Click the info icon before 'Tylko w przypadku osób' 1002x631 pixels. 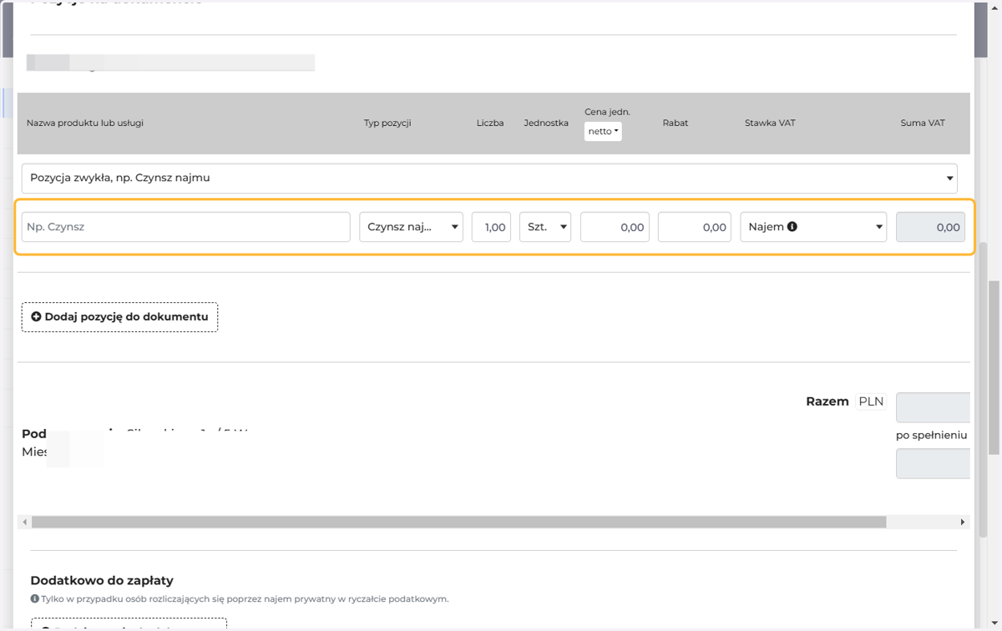35,598
